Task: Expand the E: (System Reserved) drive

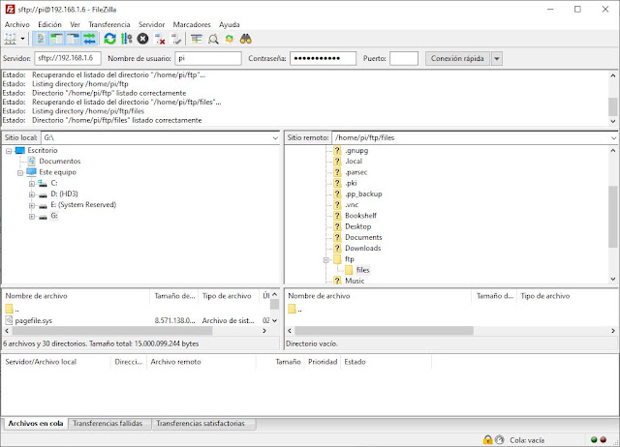Action: click(x=32, y=205)
